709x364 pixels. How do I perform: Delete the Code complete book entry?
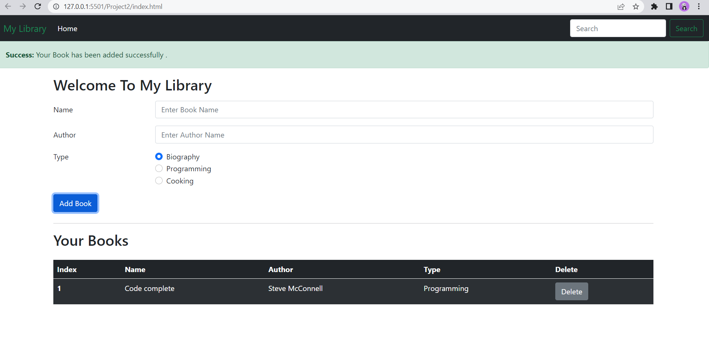[572, 291]
